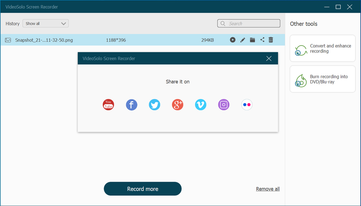Click the Share it on heading
This screenshot has height=206, width=361.
pos(178,82)
